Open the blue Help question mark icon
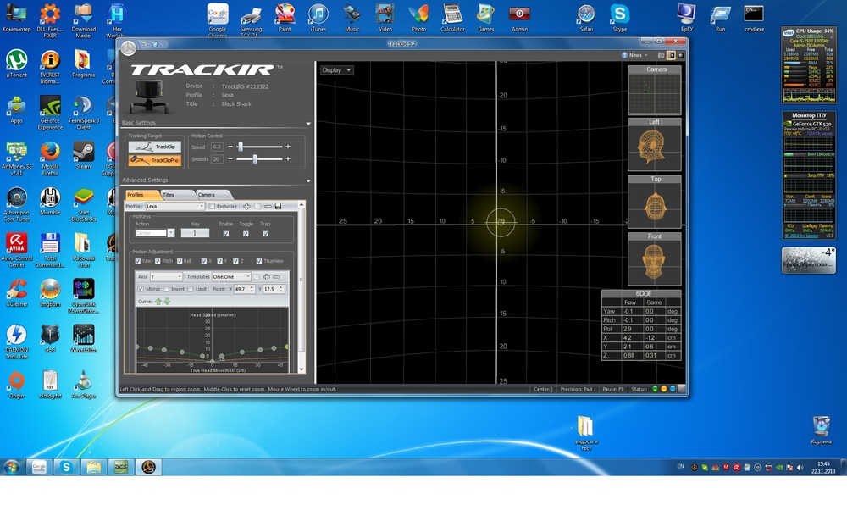The height and width of the screenshot is (505, 847). tap(154, 44)
